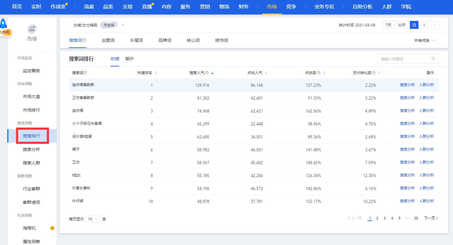This screenshot has height=245, width=453.
Task: Open 人群分析 for 牛仔裤
Action: tap(427, 201)
